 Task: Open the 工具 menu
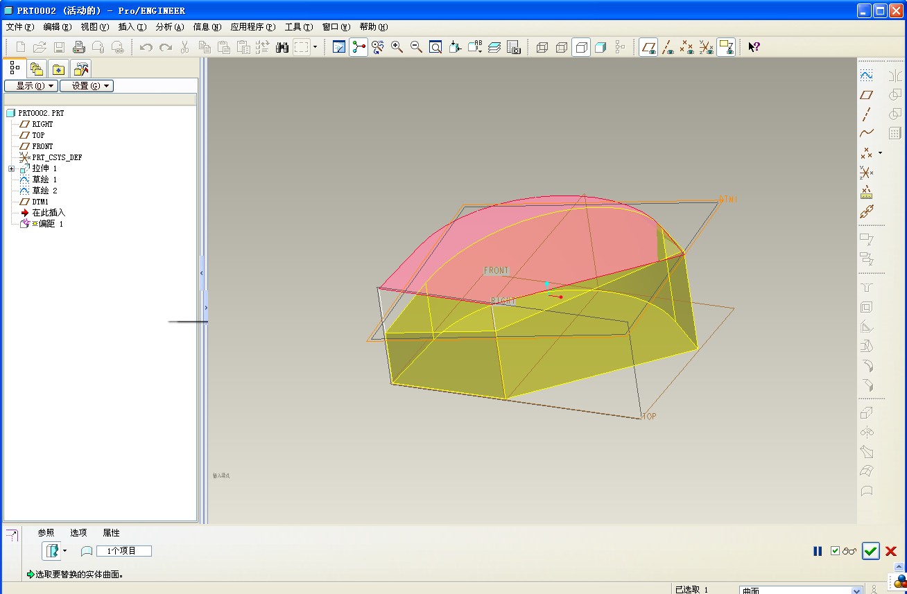click(299, 27)
